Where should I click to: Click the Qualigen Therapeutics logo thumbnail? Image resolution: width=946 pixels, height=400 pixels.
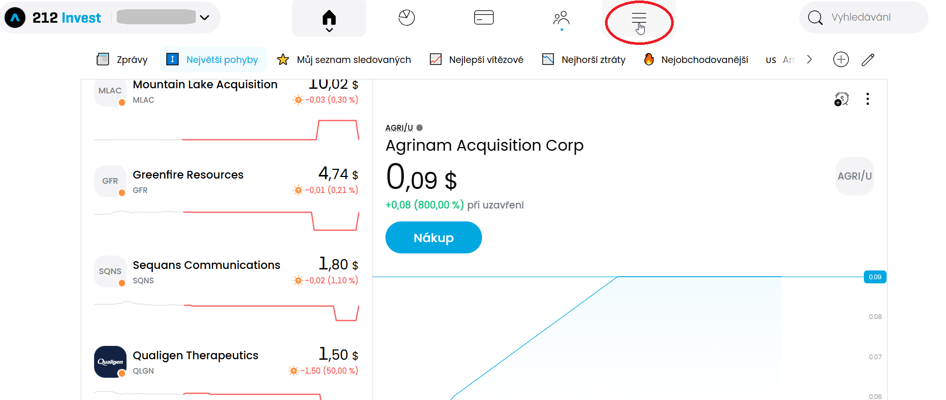110,362
